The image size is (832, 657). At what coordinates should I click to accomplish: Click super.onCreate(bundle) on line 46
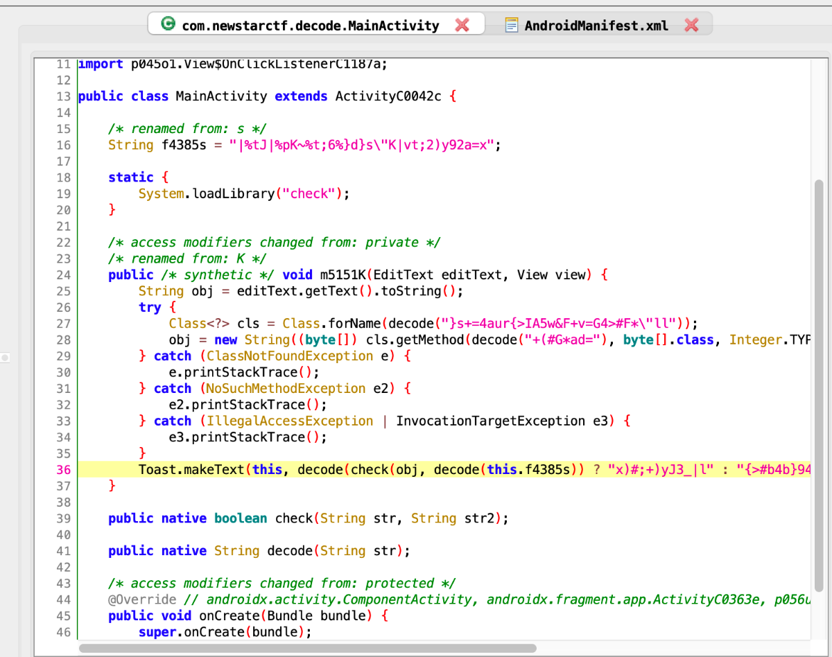[225, 632]
